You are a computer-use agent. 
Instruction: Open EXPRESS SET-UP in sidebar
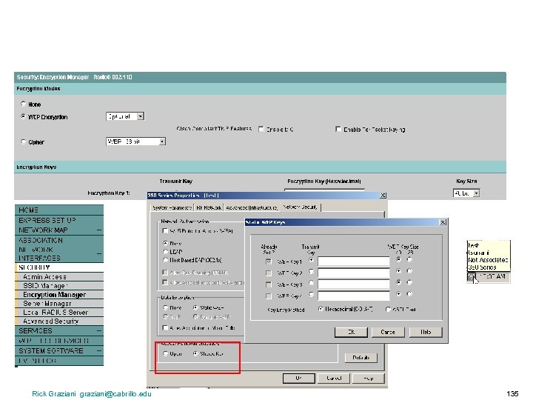[59, 220]
